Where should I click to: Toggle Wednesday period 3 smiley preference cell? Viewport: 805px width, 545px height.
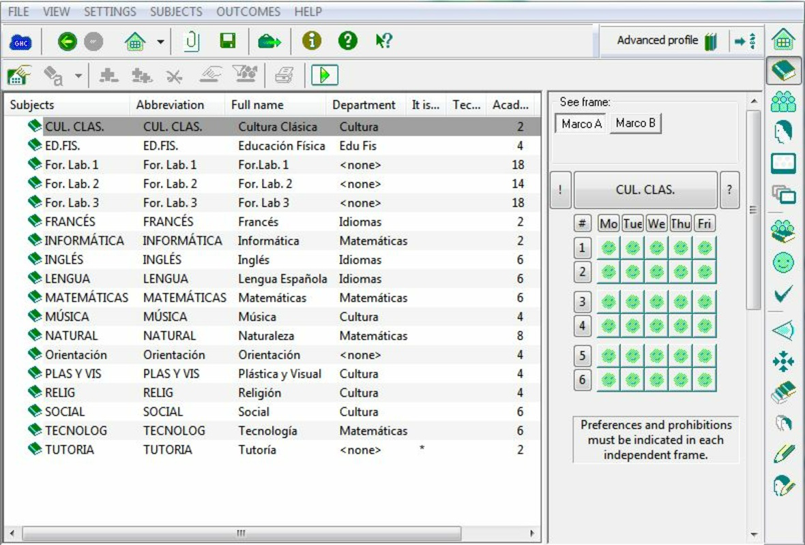pyautogui.click(x=657, y=302)
